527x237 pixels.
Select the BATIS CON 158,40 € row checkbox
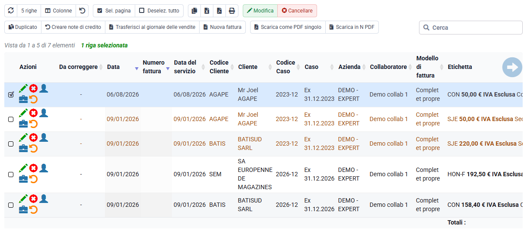(x=11, y=205)
